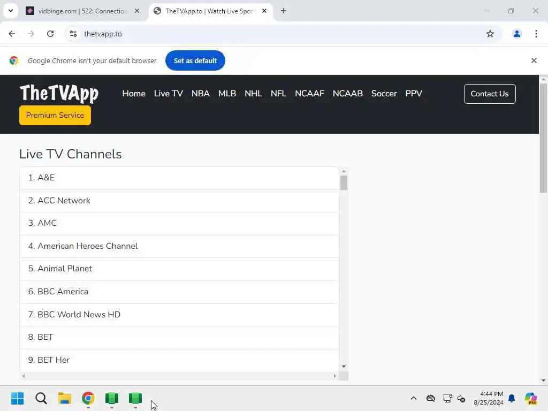Open the Animal Planet channel
The image size is (548, 411).
pos(179,269)
